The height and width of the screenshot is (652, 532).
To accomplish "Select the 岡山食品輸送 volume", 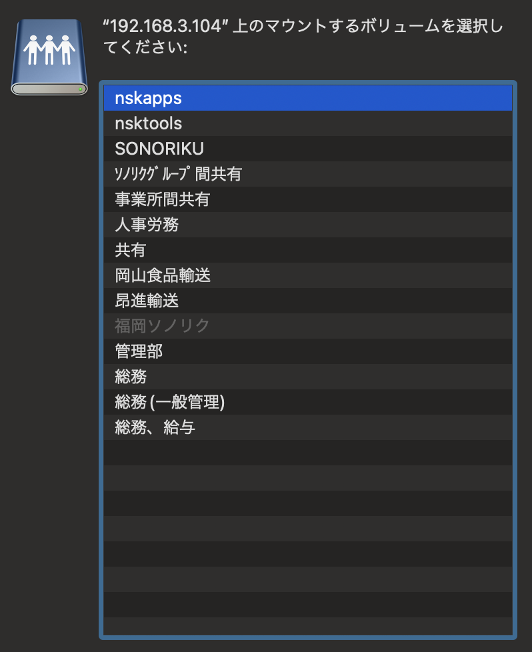I will click(x=163, y=275).
